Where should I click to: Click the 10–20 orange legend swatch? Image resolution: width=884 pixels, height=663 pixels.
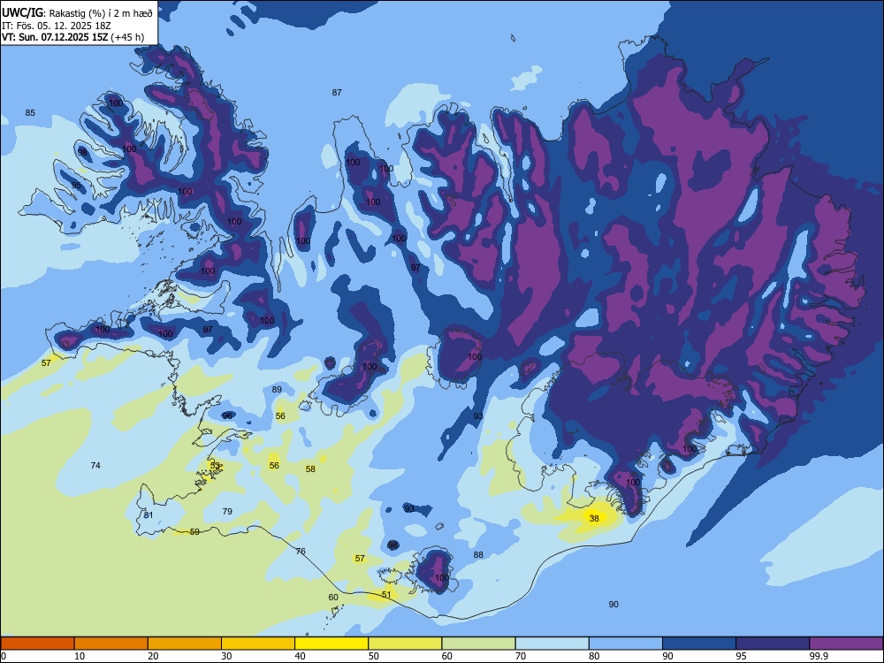click(x=111, y=644)
